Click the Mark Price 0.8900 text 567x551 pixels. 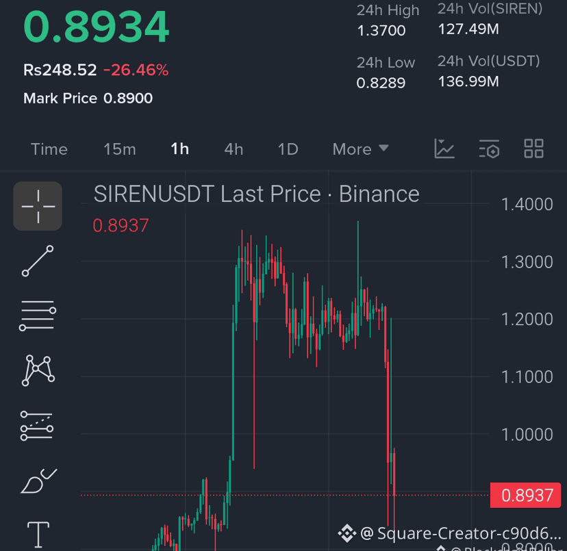(x=88, y=99)
